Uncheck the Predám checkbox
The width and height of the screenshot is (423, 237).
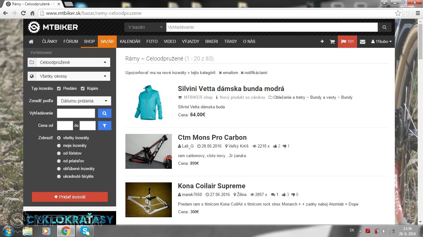click(59, 89)
